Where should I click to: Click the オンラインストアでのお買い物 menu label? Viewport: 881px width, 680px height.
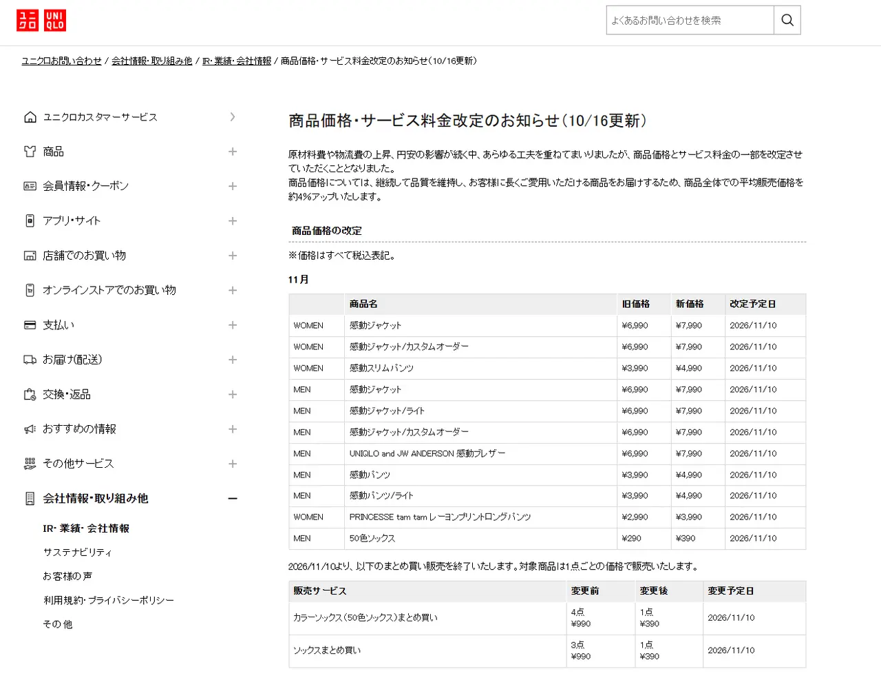[109, 290]
